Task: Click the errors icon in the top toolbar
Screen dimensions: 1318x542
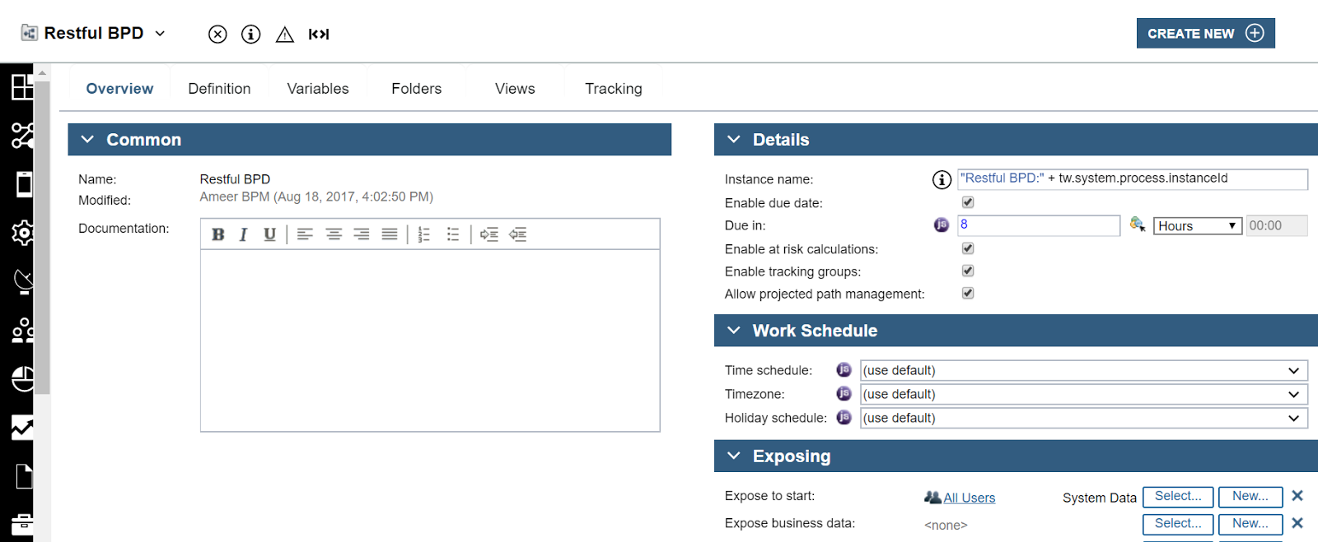Action: [217, 34]
